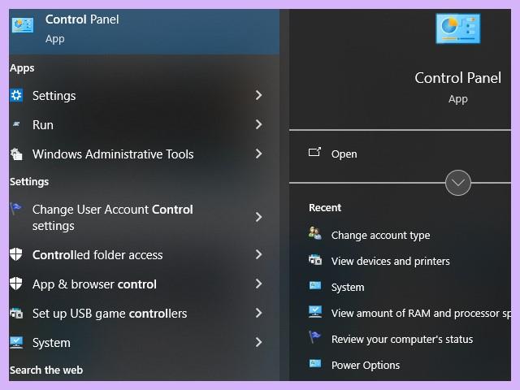Click the shield icon beside App & browser control
520x390 pixels.
coord(16,284)
